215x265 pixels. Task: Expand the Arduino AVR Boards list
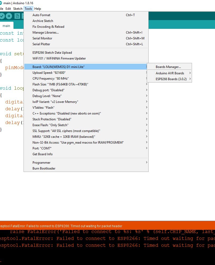(x=169, y=73)
